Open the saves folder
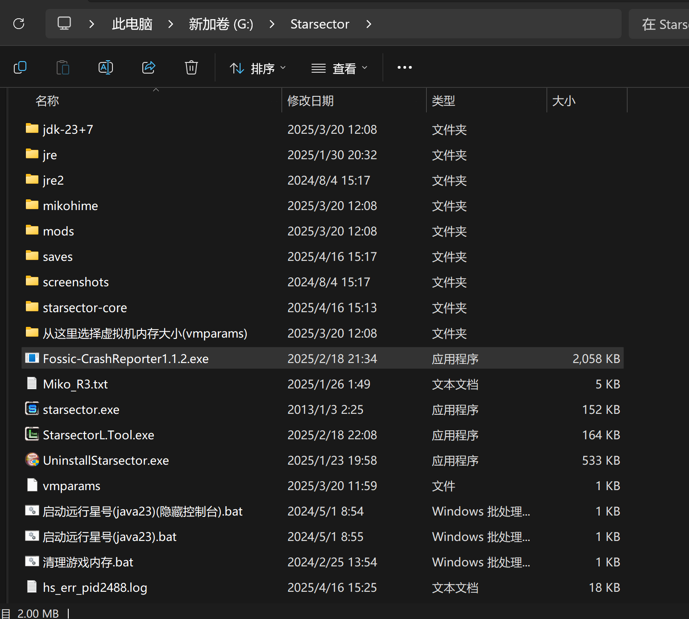Viewport: 689px width, 619px height. click(57, 256)
